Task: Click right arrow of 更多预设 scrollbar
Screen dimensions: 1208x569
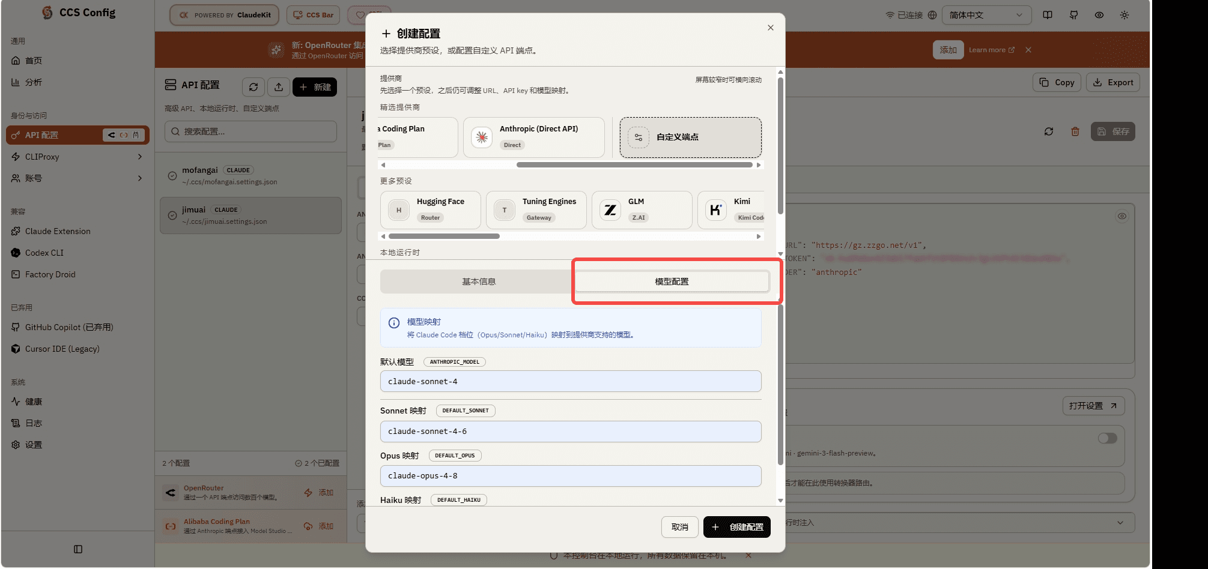Action: point(759,236)
